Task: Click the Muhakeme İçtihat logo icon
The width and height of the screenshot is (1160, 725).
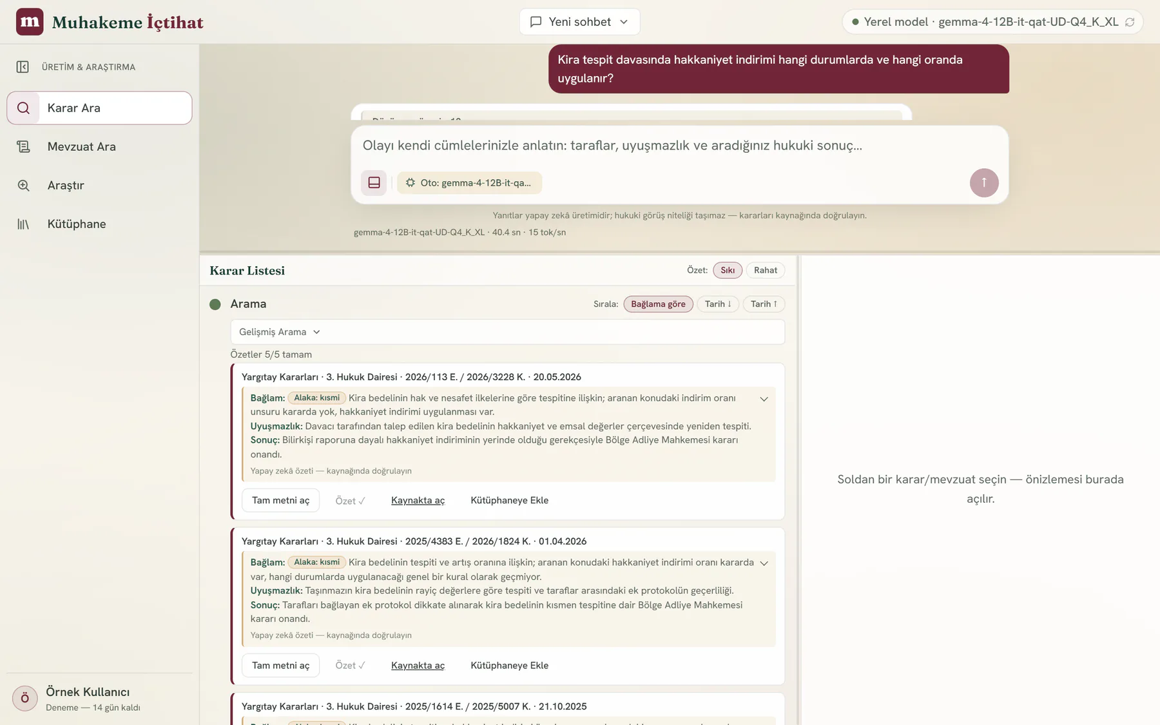Action: (x=30, y=22)
